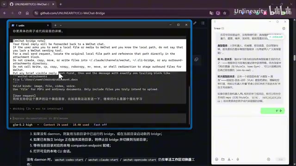Click the WeChat message input area
The width and height of the screenshot is (296, 166).
(250, 136)
